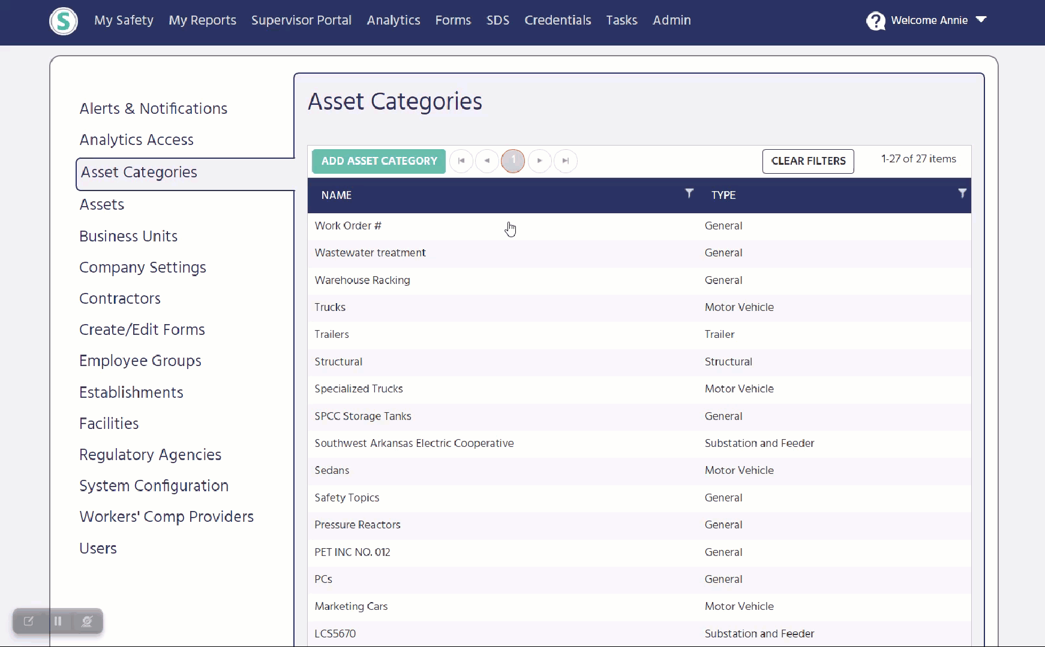Click the edit annotate overlay icon
Screen dimensions: 1045x647
point(28,621)
